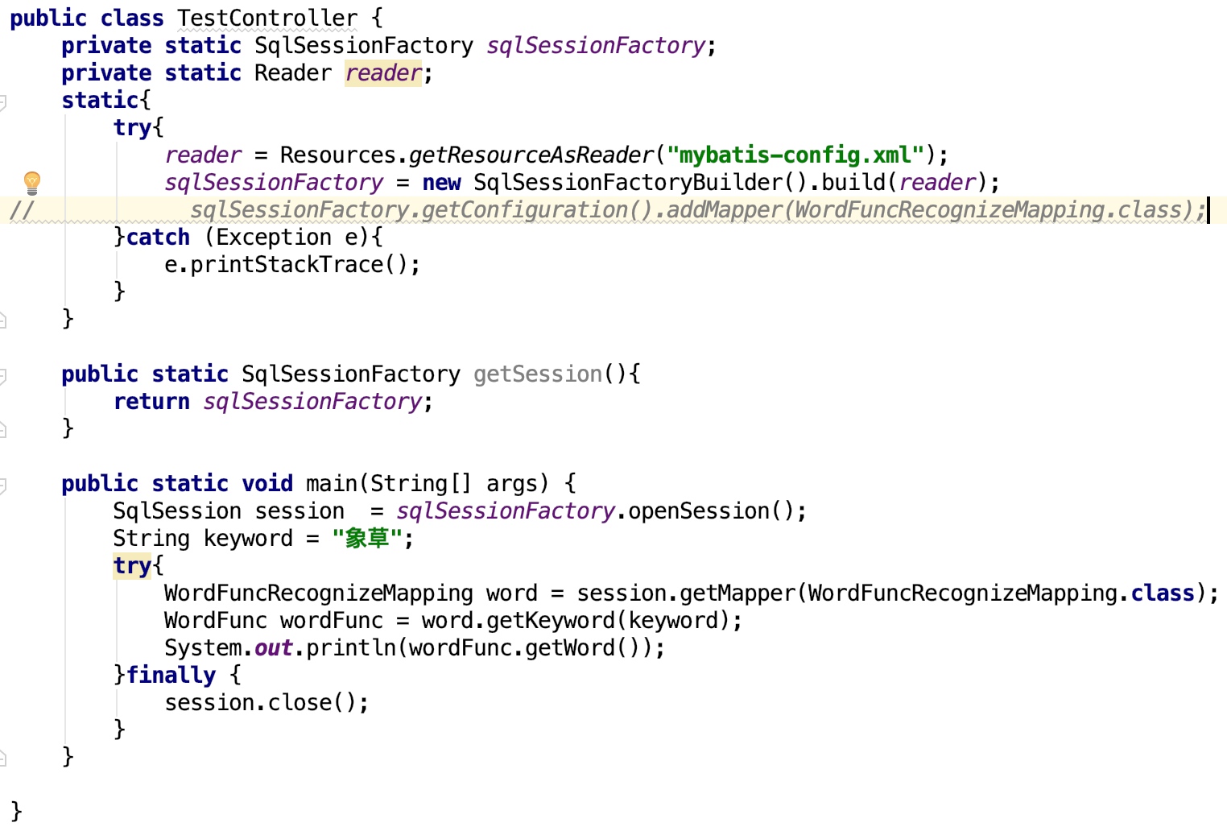Image resolution: width=1227 pixels, height=831 pixels.
Task: Click the highlighted reader field declaration
Action: tap(382, 73)
